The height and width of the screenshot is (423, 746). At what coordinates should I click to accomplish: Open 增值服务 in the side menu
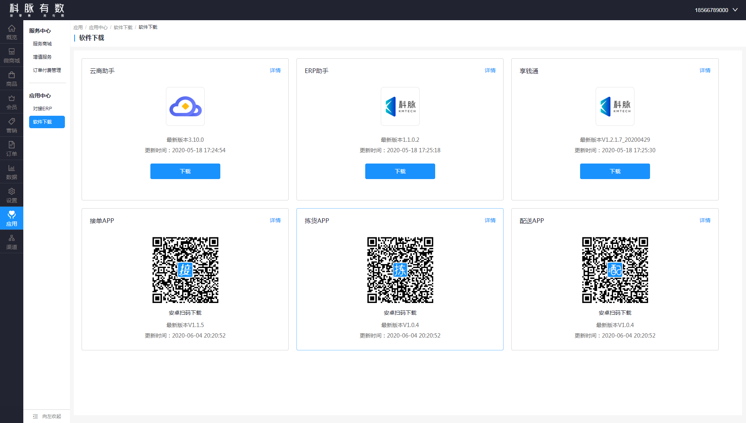(42, 57)
